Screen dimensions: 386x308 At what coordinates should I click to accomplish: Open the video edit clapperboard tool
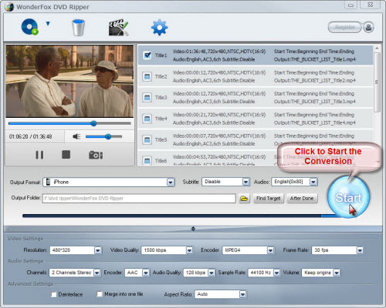point(118,27)
